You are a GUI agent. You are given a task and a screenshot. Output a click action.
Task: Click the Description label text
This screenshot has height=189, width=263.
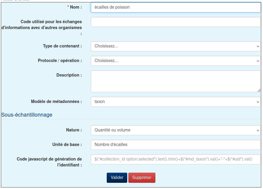[x=69, y=75]
